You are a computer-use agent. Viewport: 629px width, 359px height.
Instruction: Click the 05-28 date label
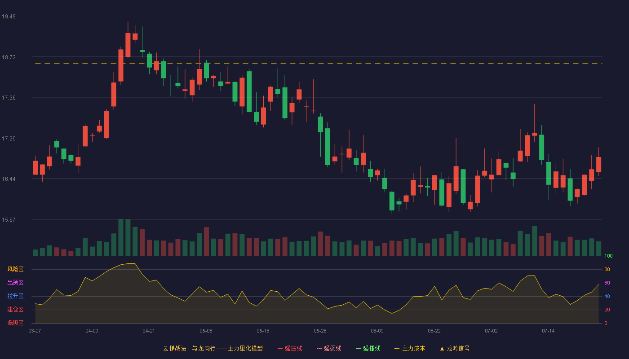320,331
